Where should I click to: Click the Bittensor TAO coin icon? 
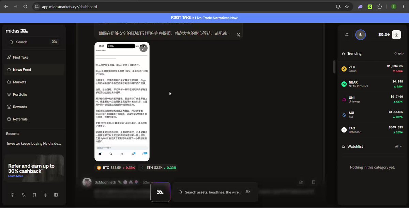point(344,130)
